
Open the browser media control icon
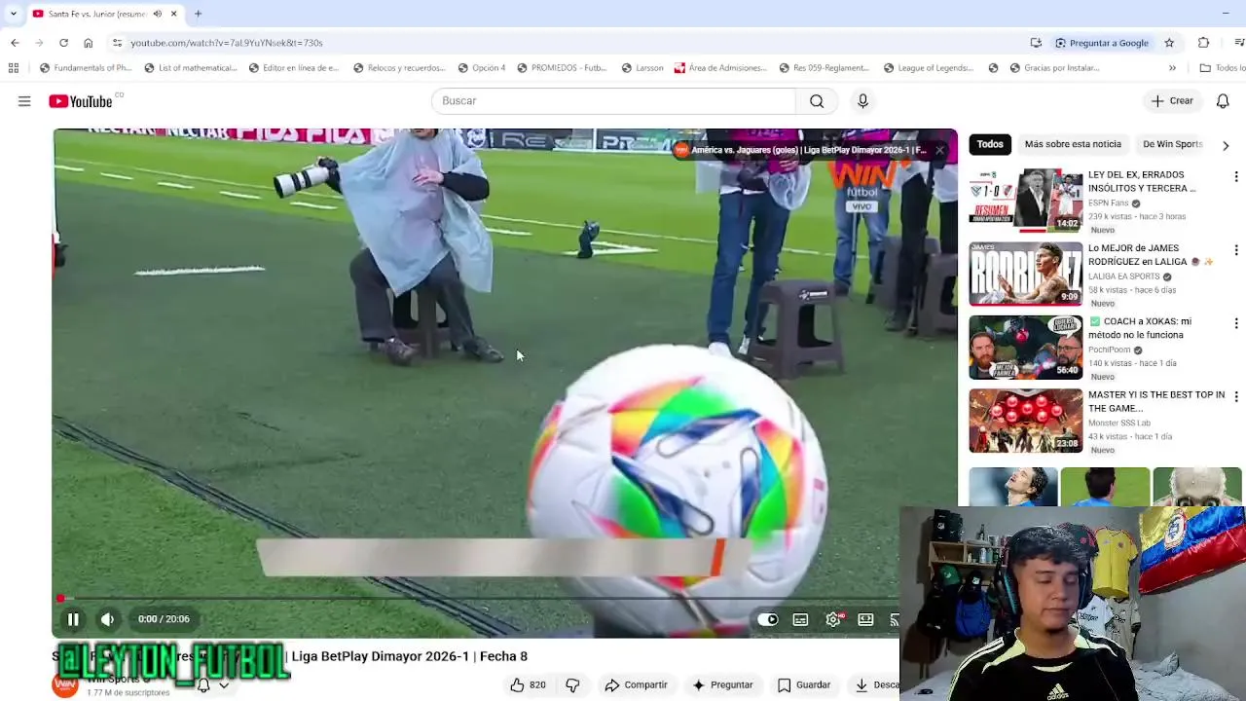[1239, 43]
